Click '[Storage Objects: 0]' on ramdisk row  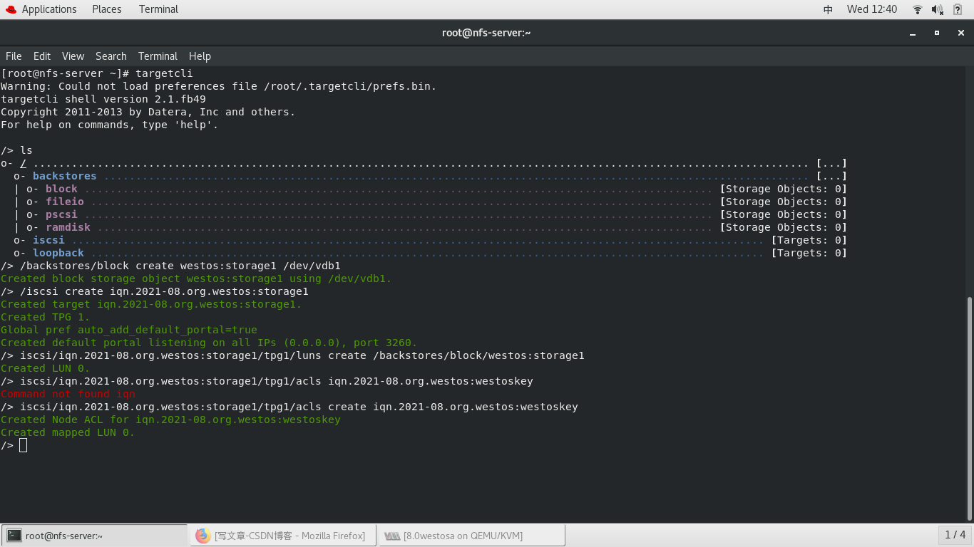[784, 227]
